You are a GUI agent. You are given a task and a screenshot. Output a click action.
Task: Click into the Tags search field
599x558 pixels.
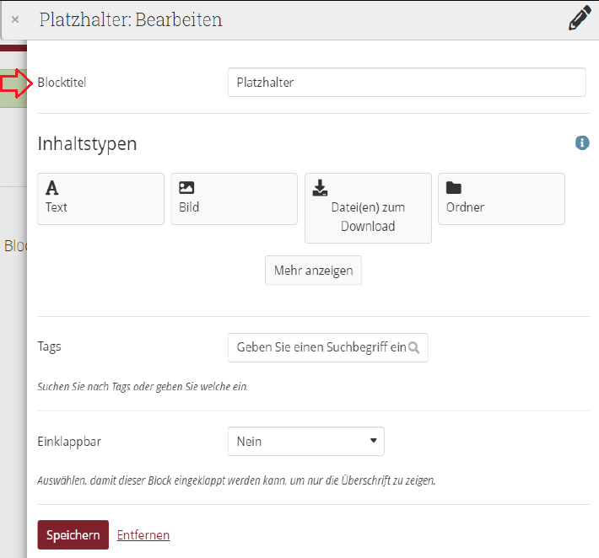pos(321,347)
